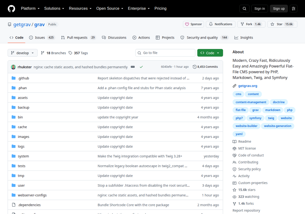Show the commit status check mark

pyautogui.click(x=141, y=67)
